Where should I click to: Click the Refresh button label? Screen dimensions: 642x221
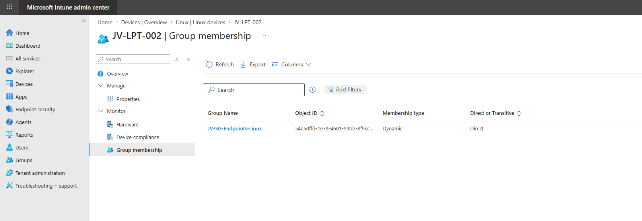point(225,64)
